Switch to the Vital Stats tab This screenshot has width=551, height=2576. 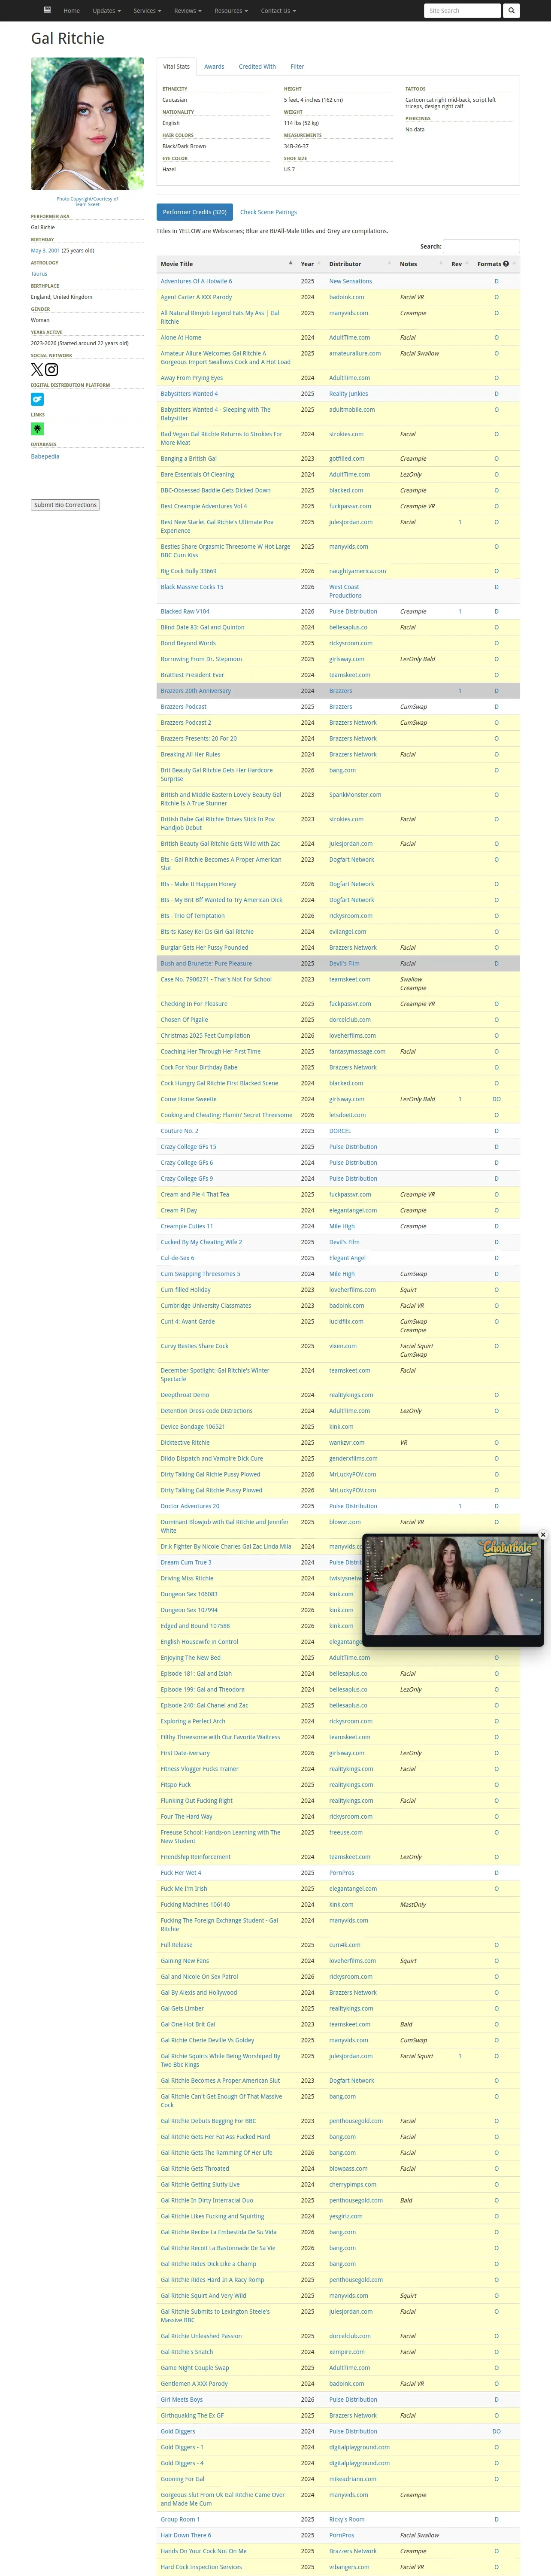click(x=176, y=67)
